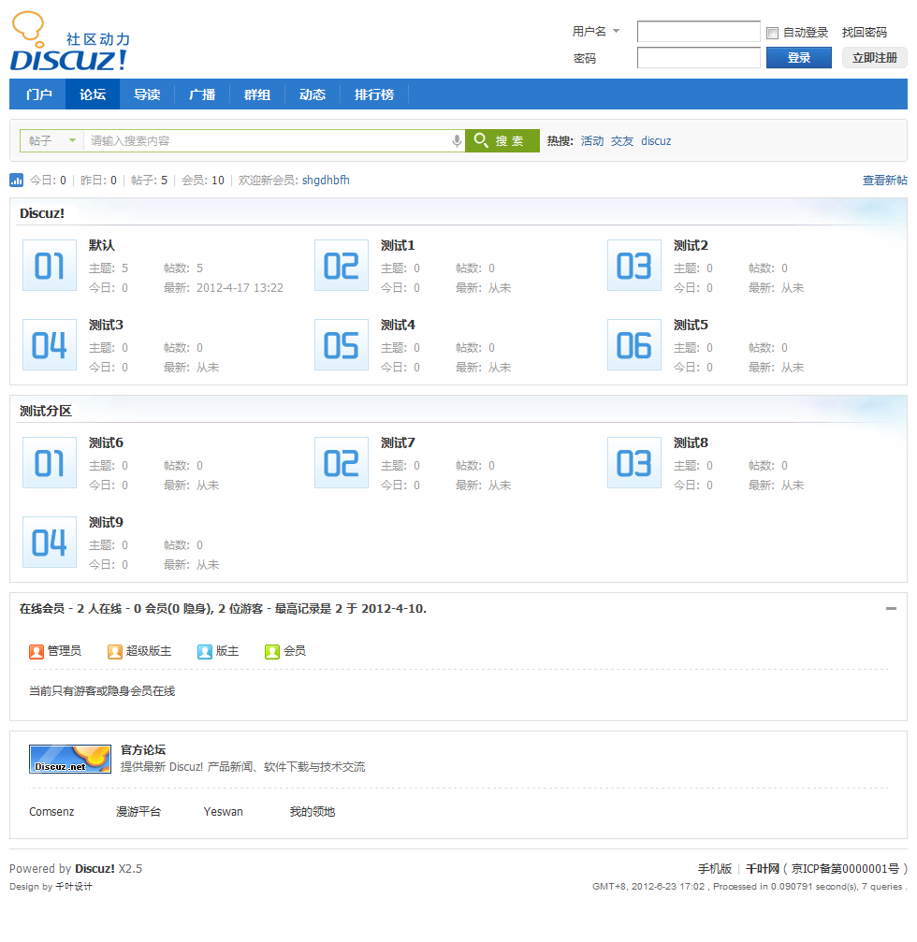Open the 测试1 forum title
This screenshot has width=917, height=942.
point(398,245)
